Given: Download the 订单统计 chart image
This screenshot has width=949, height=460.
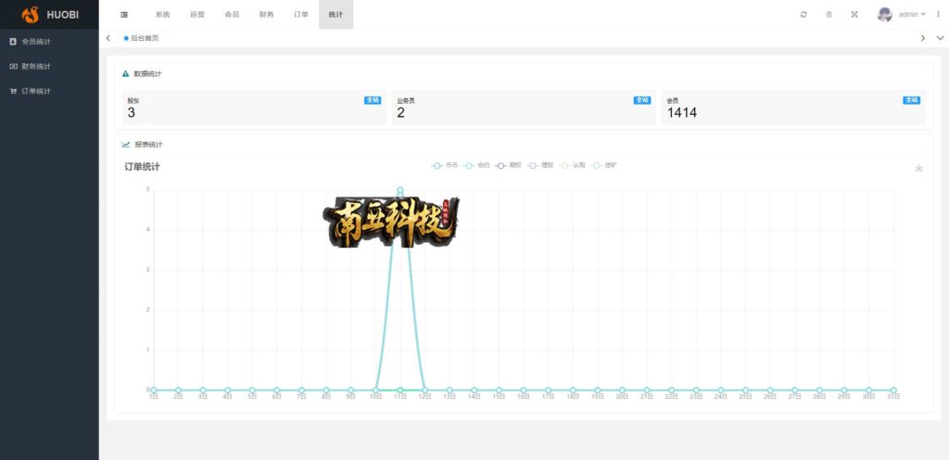Looking at the screenshot, I should [x=918, y=168].
